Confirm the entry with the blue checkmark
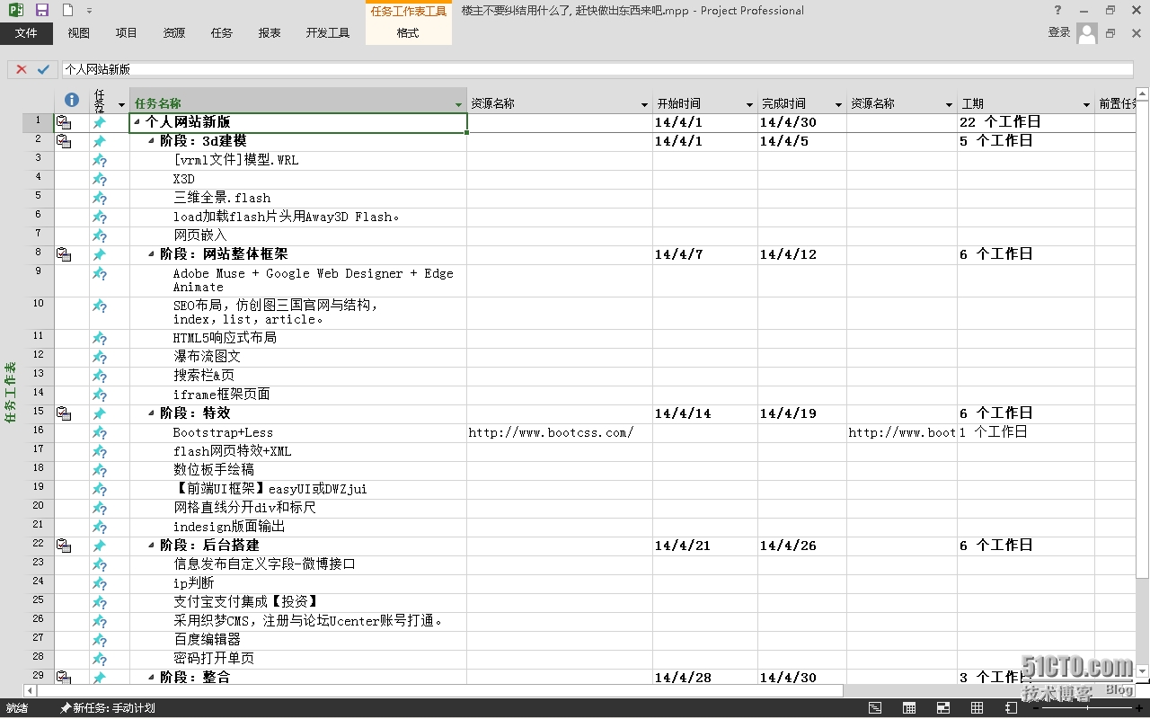1150x719 pixels. [x=43, y=69]
